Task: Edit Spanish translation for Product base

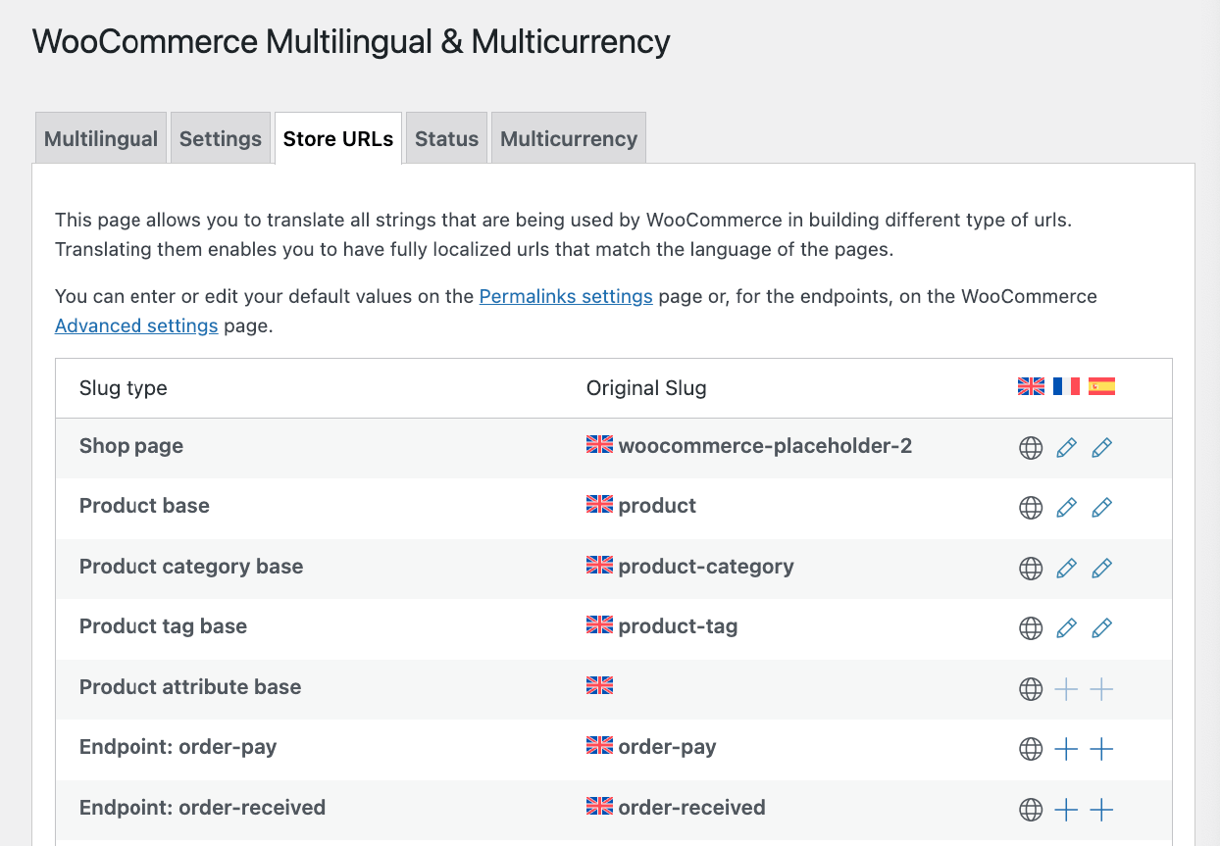Action: click(x=1101, y=508)
